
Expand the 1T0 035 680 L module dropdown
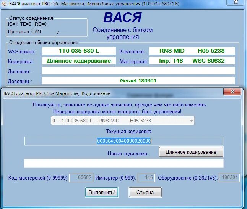click(123, 121)
